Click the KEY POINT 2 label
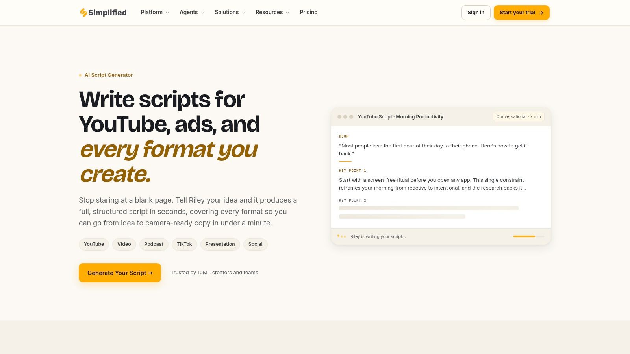 (x=352, y=201)
